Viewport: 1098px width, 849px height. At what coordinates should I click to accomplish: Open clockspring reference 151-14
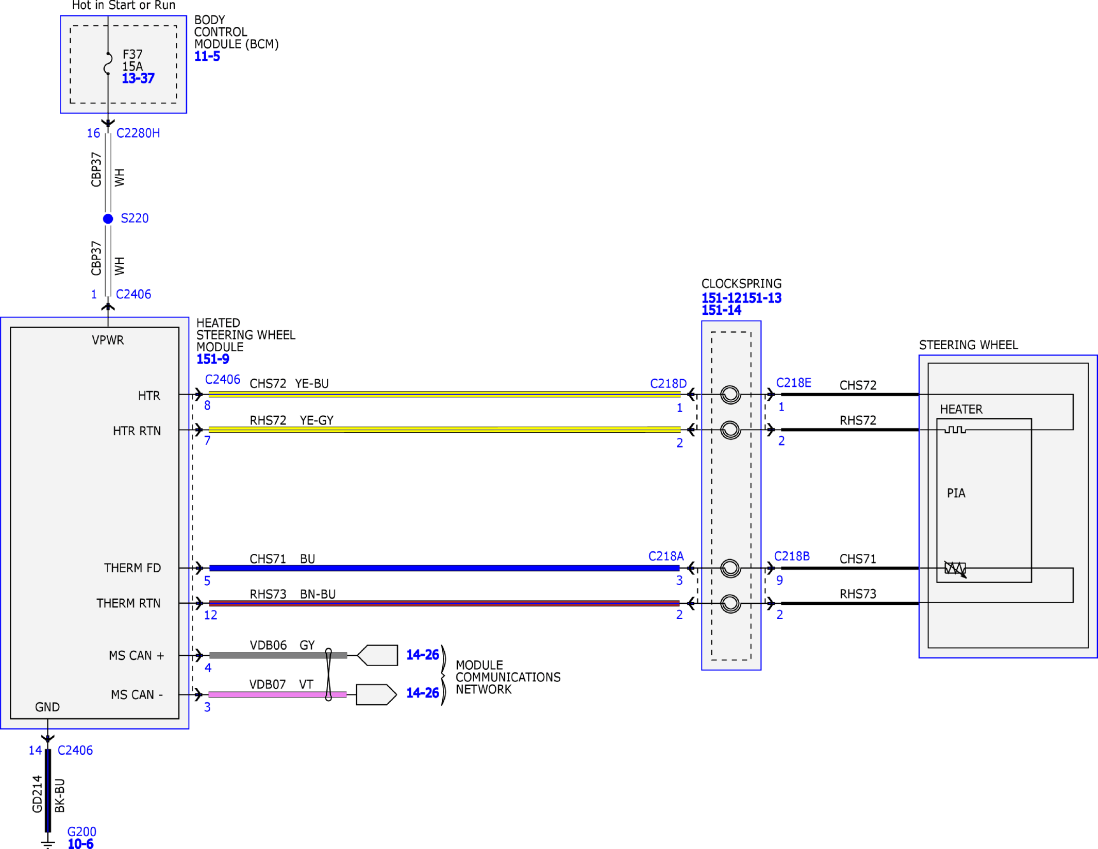[x=721, y=311]
